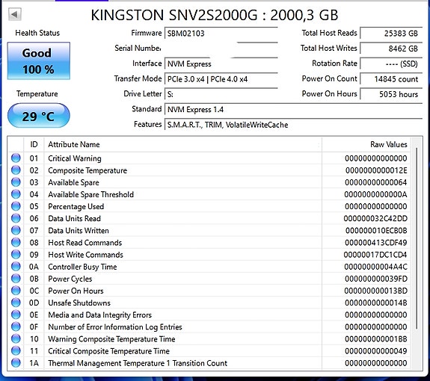The image size is (430, 381).
Task: Click the blue status icon for Critical Warning
Action: (x=16, y=158)
